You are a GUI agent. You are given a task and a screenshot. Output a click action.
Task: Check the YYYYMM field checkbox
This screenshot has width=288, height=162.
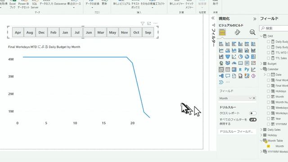268,124
